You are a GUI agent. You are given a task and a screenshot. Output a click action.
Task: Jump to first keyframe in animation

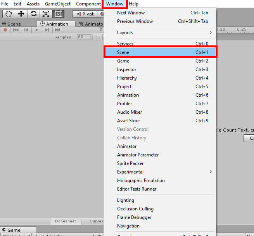[x=16, y=30]
